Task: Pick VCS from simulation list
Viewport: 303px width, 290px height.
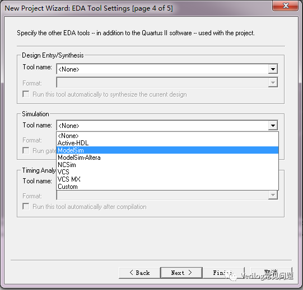Action: [x=167, y=172]
